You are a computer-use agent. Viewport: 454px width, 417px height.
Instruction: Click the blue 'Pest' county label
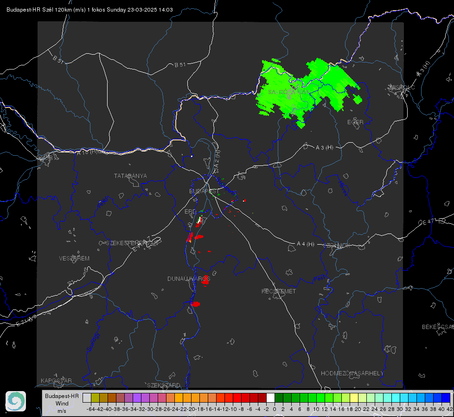point(319,279)
